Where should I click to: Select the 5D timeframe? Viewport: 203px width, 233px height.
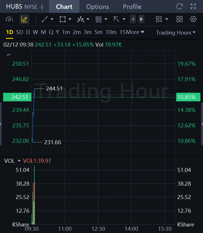tap(19, 32)
